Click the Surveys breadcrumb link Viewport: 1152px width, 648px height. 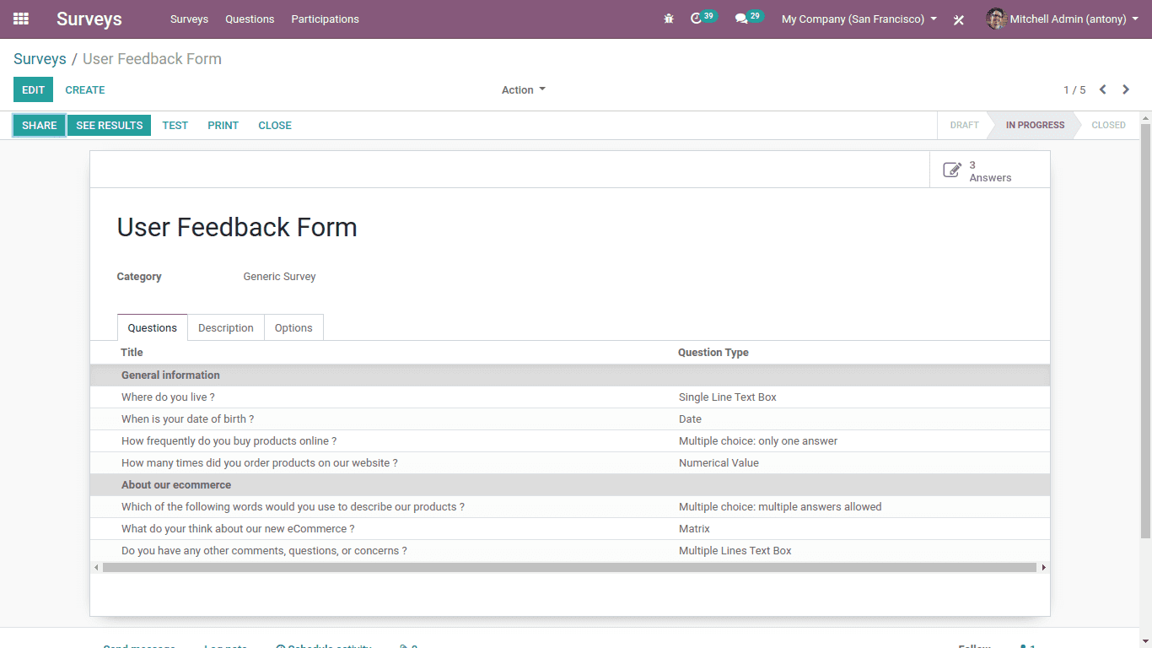coord(40,59)
